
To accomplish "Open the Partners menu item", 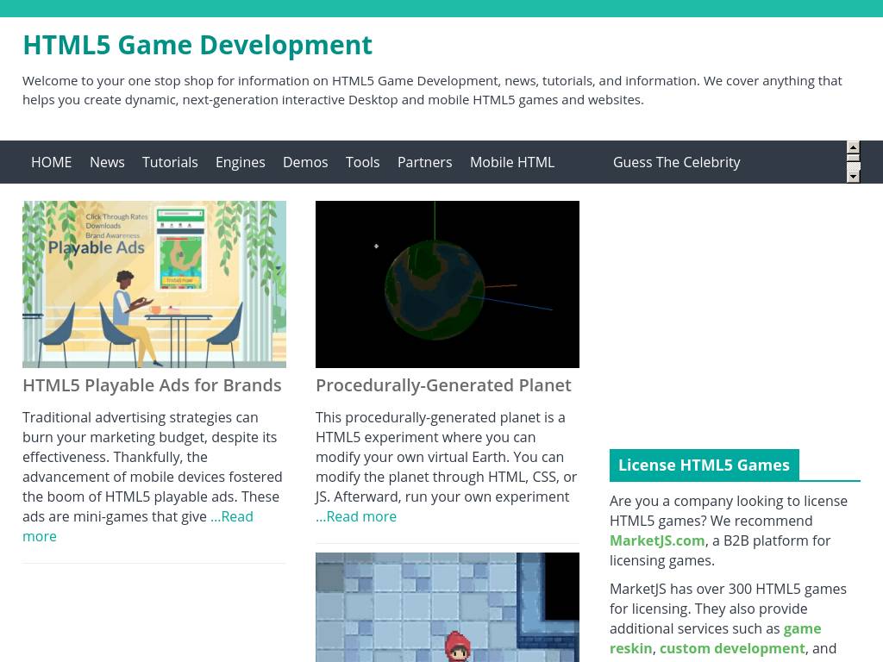I will (424, 162).
